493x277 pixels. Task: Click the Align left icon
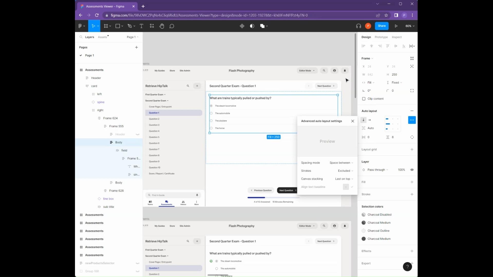point(363,46)
